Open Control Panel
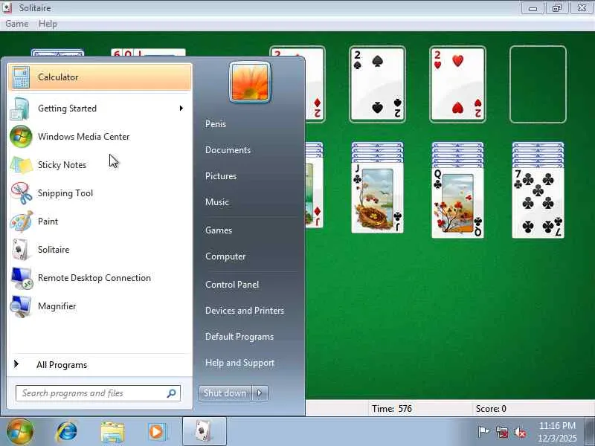 232,285
